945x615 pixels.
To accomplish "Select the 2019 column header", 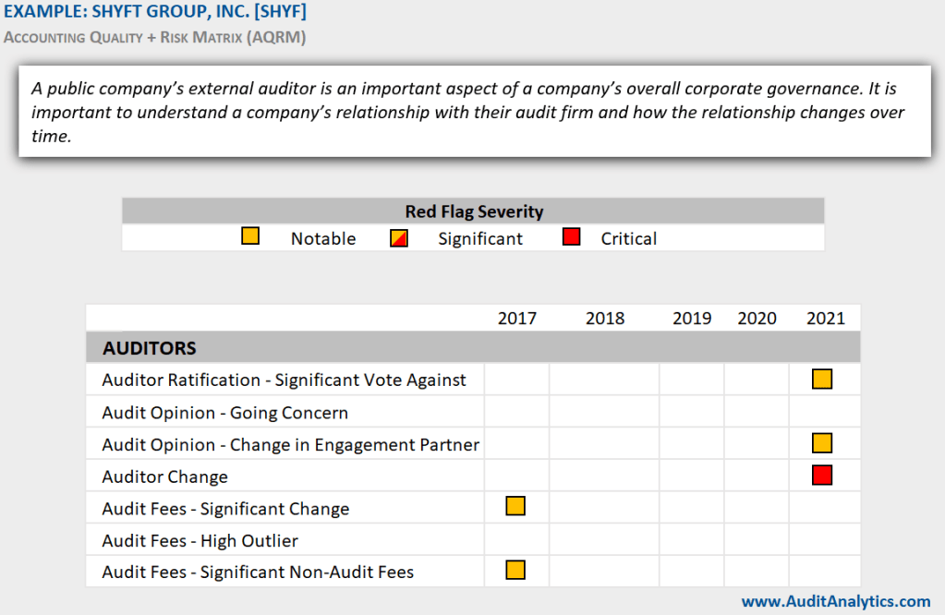I will pos(691,318).
